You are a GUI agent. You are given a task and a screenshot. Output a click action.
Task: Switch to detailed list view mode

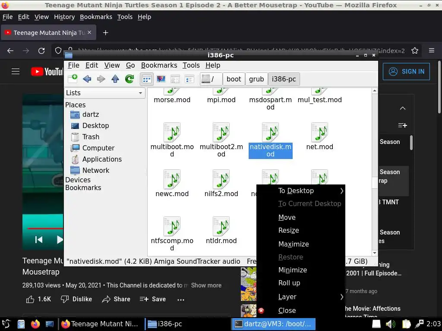189,79
